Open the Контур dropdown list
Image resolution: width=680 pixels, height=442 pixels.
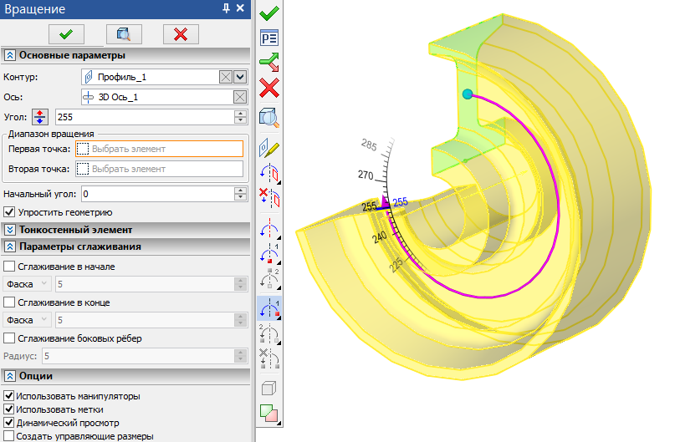tap(241, 77)
